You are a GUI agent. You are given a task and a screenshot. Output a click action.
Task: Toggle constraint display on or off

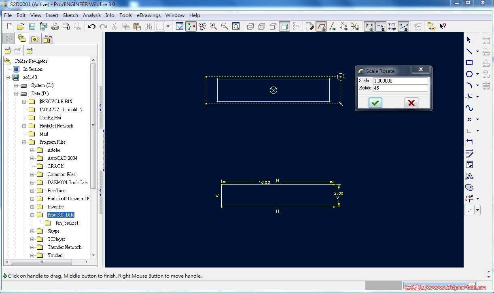[381, 27]
